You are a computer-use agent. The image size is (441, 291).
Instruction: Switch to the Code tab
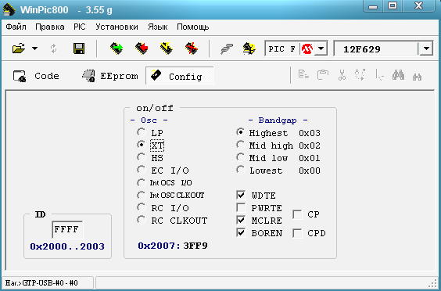tap(36, 76)
